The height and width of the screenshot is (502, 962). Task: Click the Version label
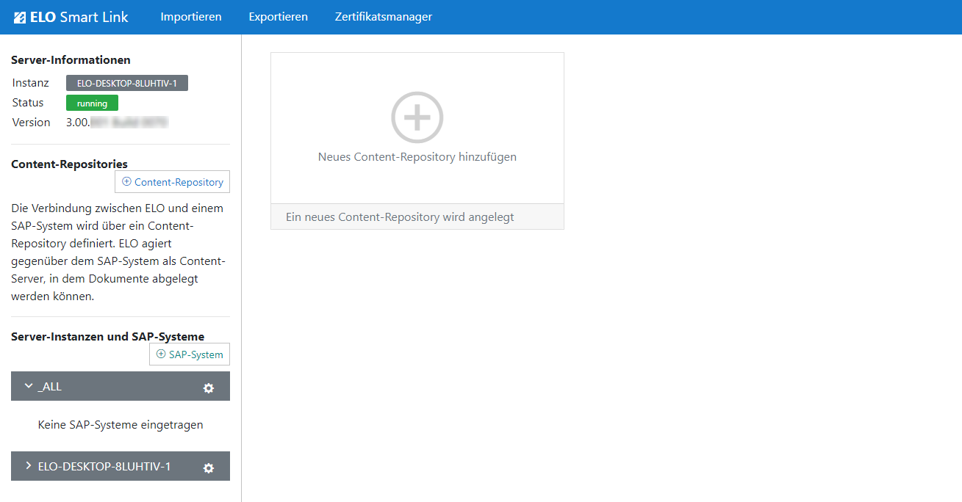coord(32,123)
